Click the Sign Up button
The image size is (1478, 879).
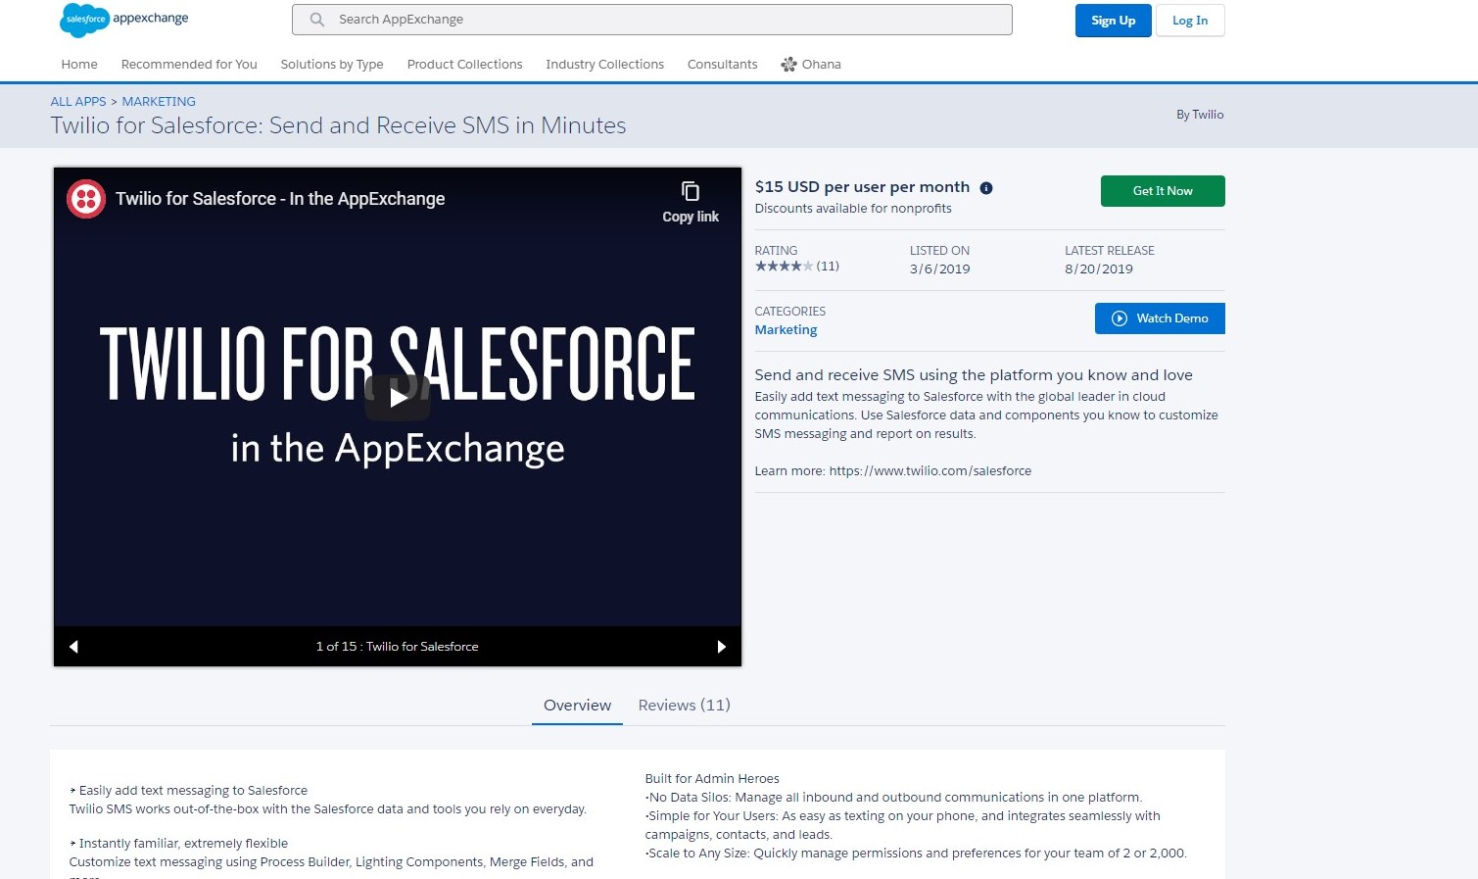click(x=1113, y=20)
